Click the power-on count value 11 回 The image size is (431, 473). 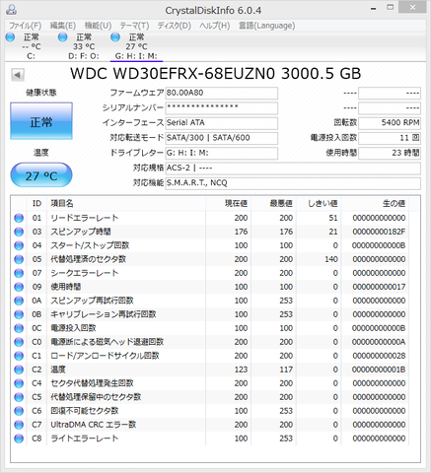[390, 138]
